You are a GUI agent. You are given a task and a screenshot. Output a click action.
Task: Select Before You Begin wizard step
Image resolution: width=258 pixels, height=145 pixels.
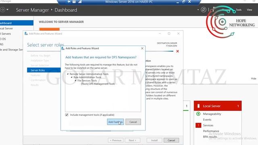[40, 56]
